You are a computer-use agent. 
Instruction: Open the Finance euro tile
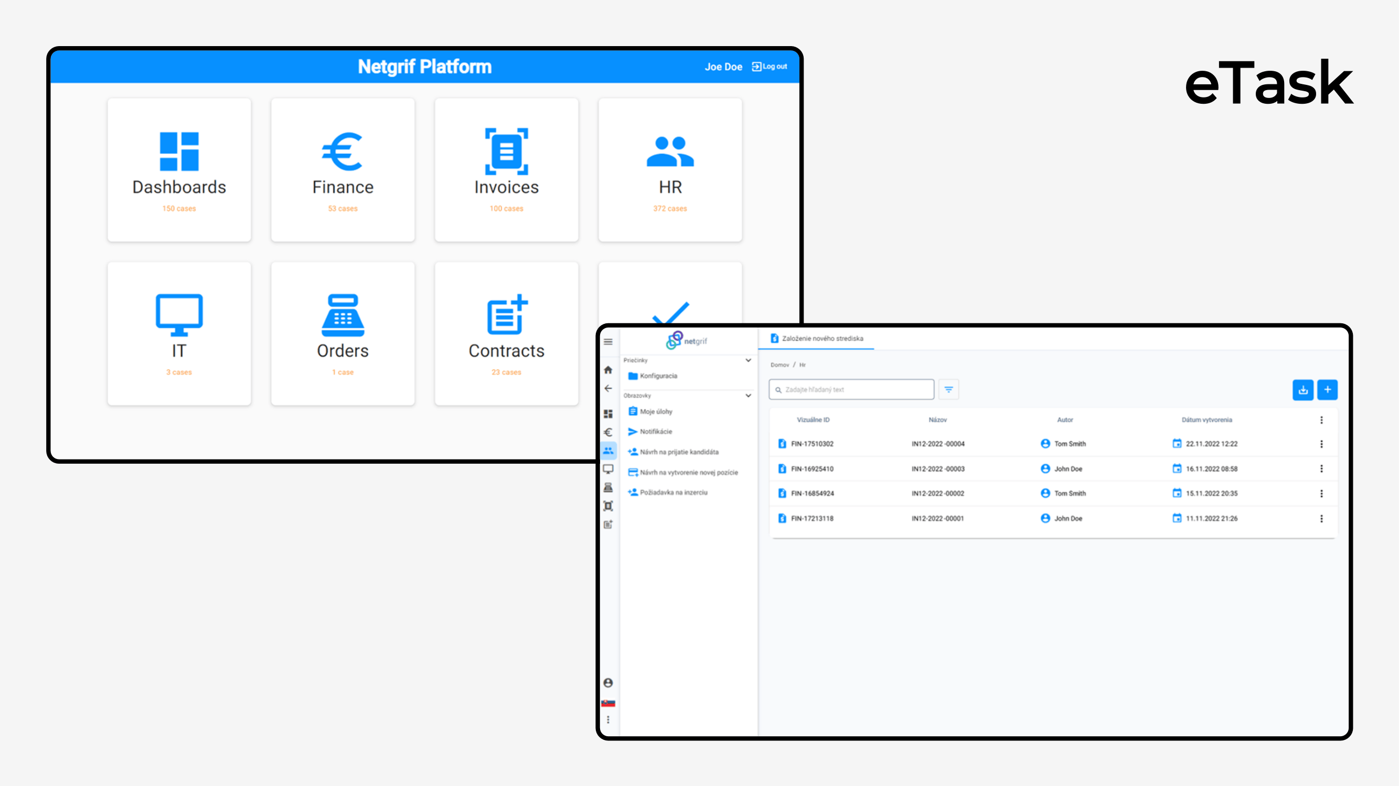pos(343,170)
